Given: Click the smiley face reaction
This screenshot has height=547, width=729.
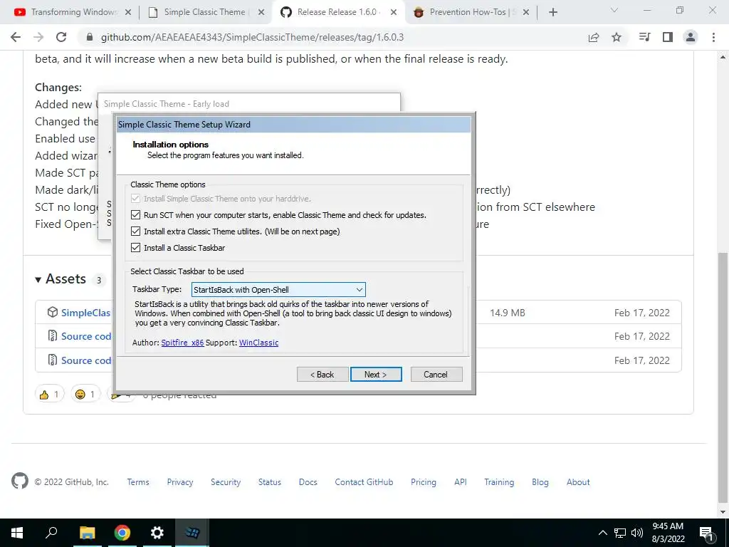Looking at the screenshot, I should pos(85,395).
